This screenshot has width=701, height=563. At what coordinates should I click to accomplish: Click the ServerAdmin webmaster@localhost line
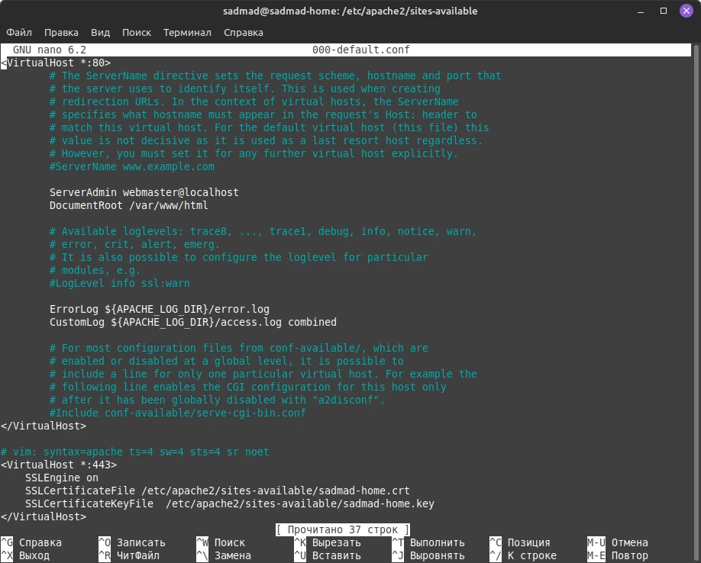pyautogui.click(x=144, y=192)
